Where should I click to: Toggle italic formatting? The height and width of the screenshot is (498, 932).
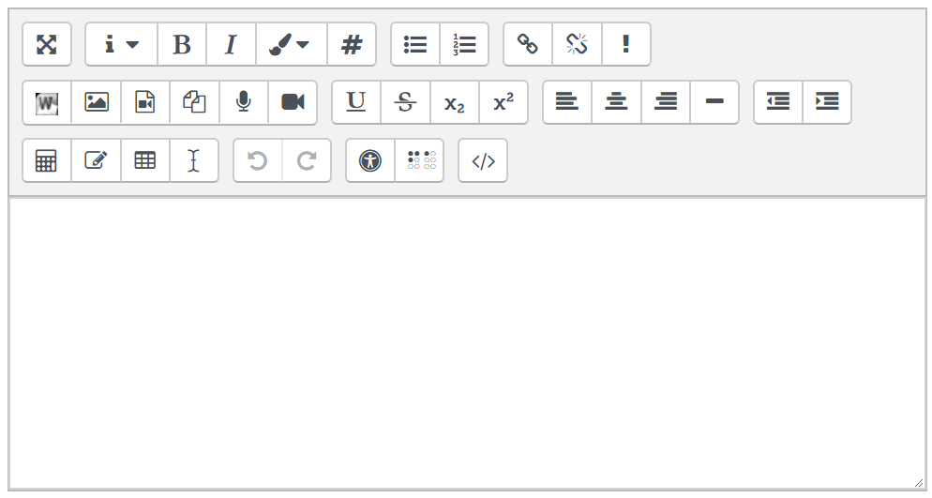click(x=231, y=44)
